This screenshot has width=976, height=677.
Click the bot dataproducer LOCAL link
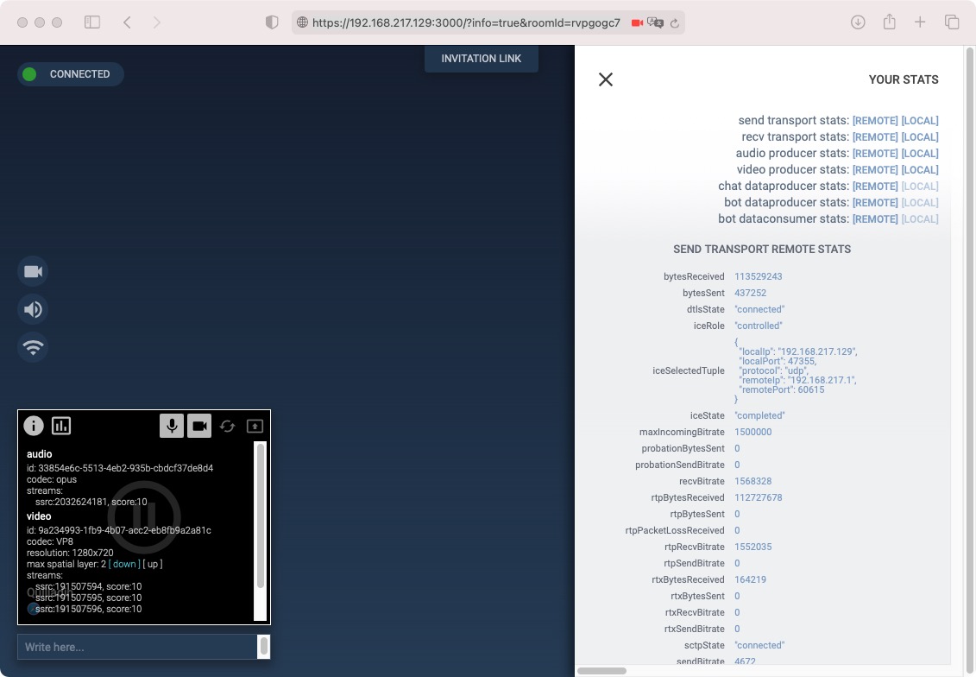click(x=920, y=202)
